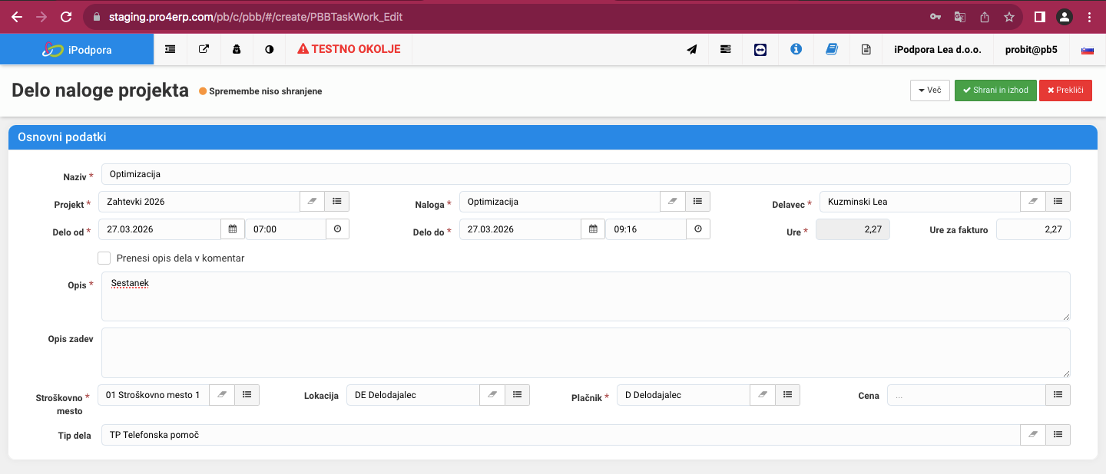Open probit@pb5 user menu
Screen dimensions: 1106x474
pyautogui.click(x=1031, y=49)
